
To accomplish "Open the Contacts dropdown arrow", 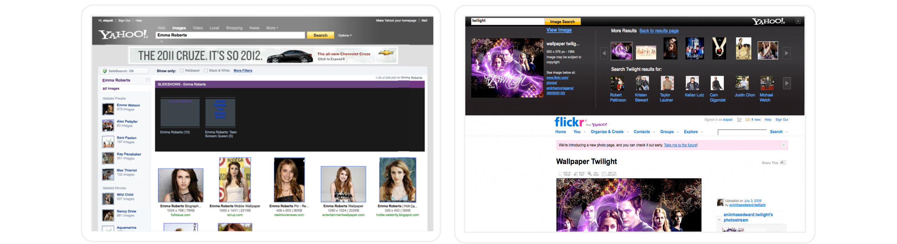I will tap(654, 132).
